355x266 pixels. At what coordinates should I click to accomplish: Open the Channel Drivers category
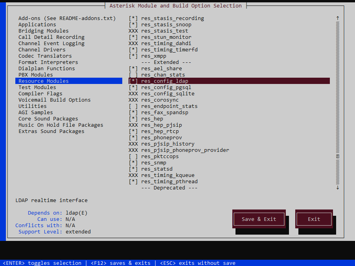coord(42,49)
